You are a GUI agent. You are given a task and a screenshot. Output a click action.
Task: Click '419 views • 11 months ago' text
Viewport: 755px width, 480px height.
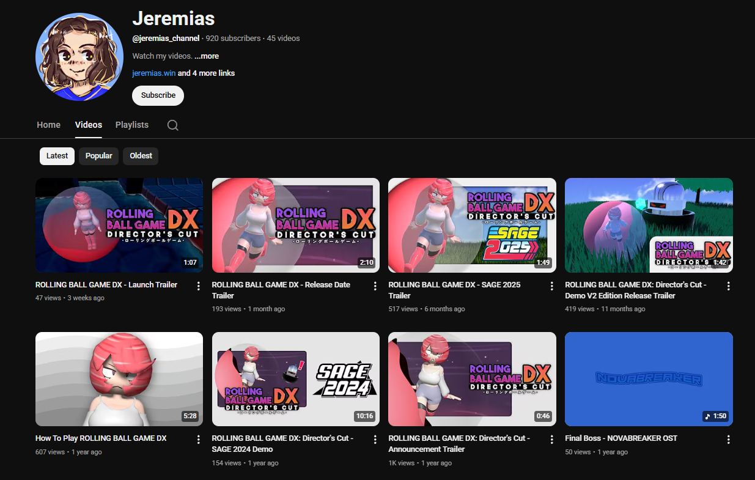pos(605,309)
